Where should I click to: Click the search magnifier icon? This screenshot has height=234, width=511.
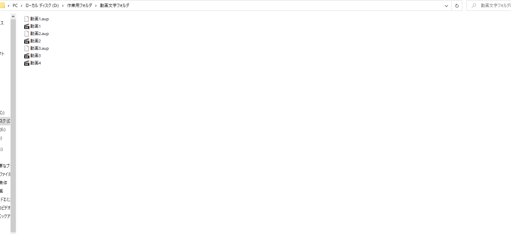[x=474, y=6]
